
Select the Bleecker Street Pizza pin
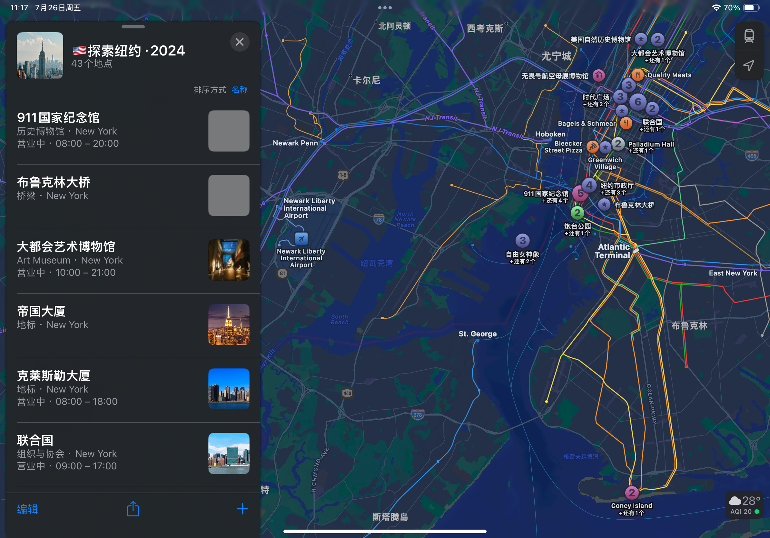point(593,146)
